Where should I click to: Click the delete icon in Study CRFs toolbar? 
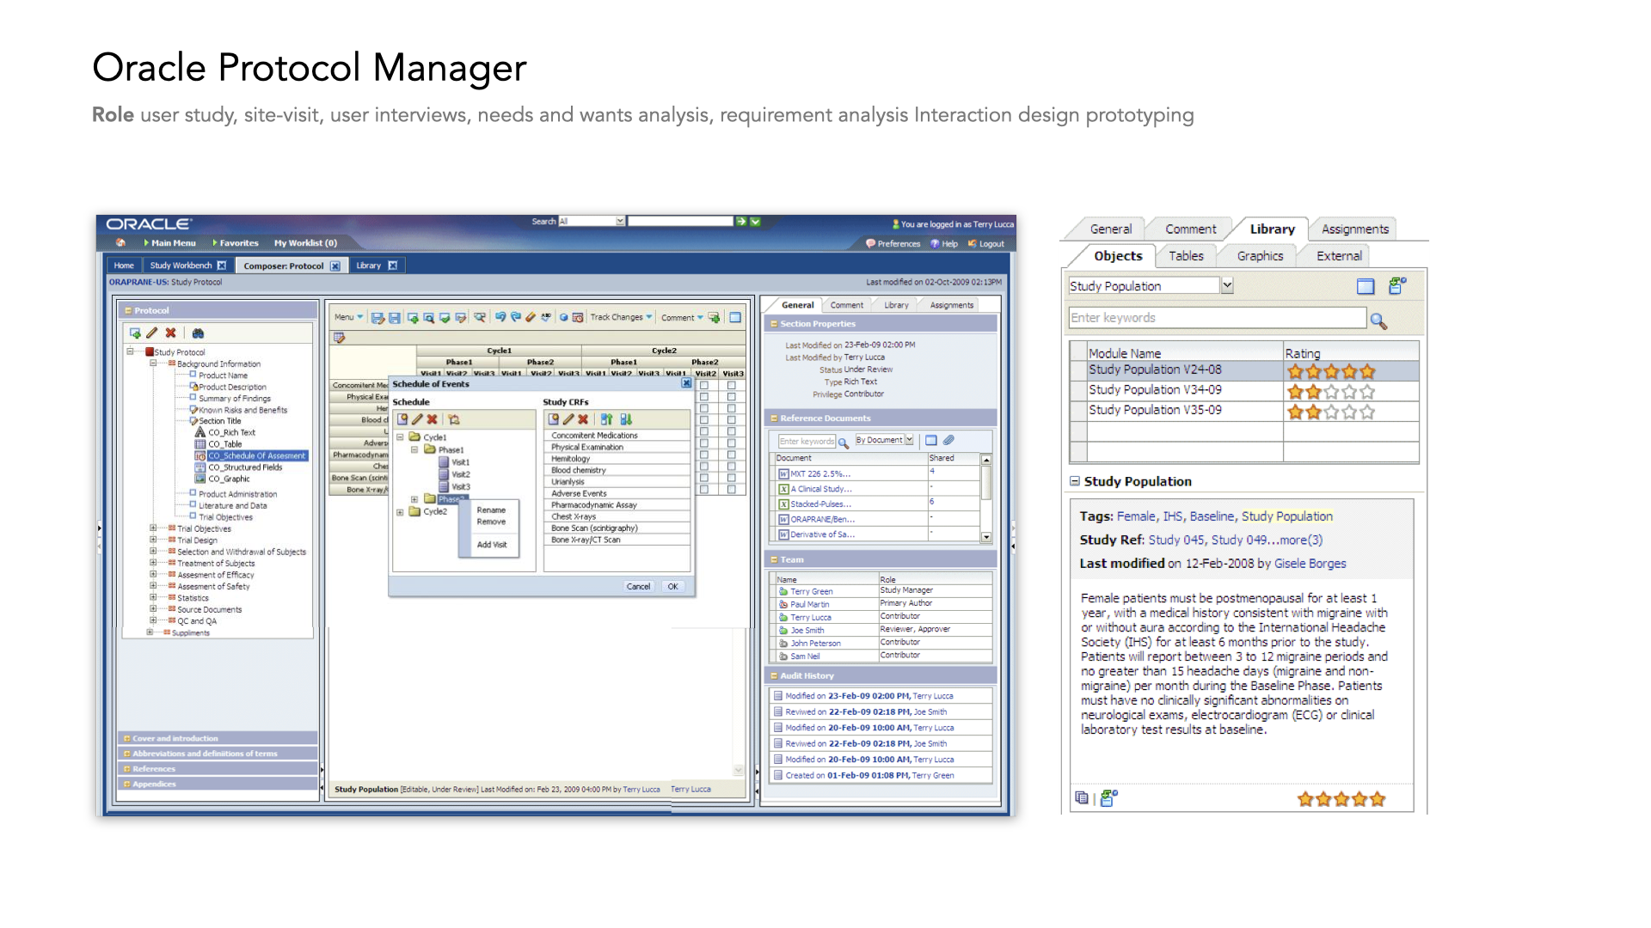coord(583,419)
